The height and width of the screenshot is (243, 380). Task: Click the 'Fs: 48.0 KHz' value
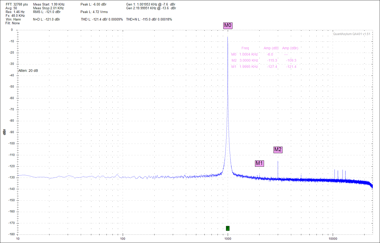click(15, 16)
